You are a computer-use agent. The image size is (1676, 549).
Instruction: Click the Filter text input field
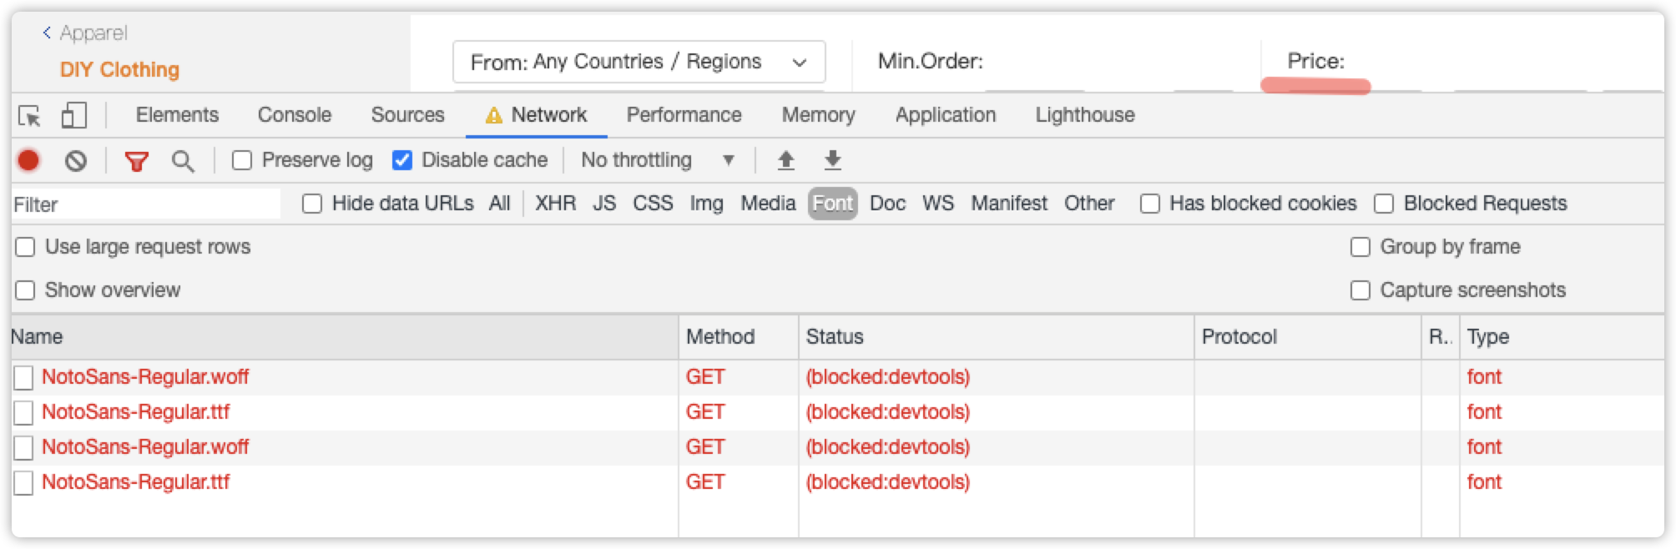(x=146, y=204)
